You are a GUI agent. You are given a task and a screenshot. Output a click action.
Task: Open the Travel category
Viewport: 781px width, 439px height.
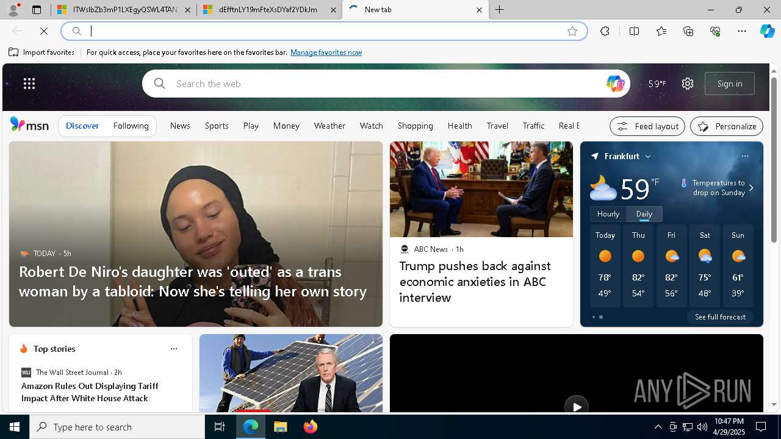pyautogui.click(x=497, y=126)
